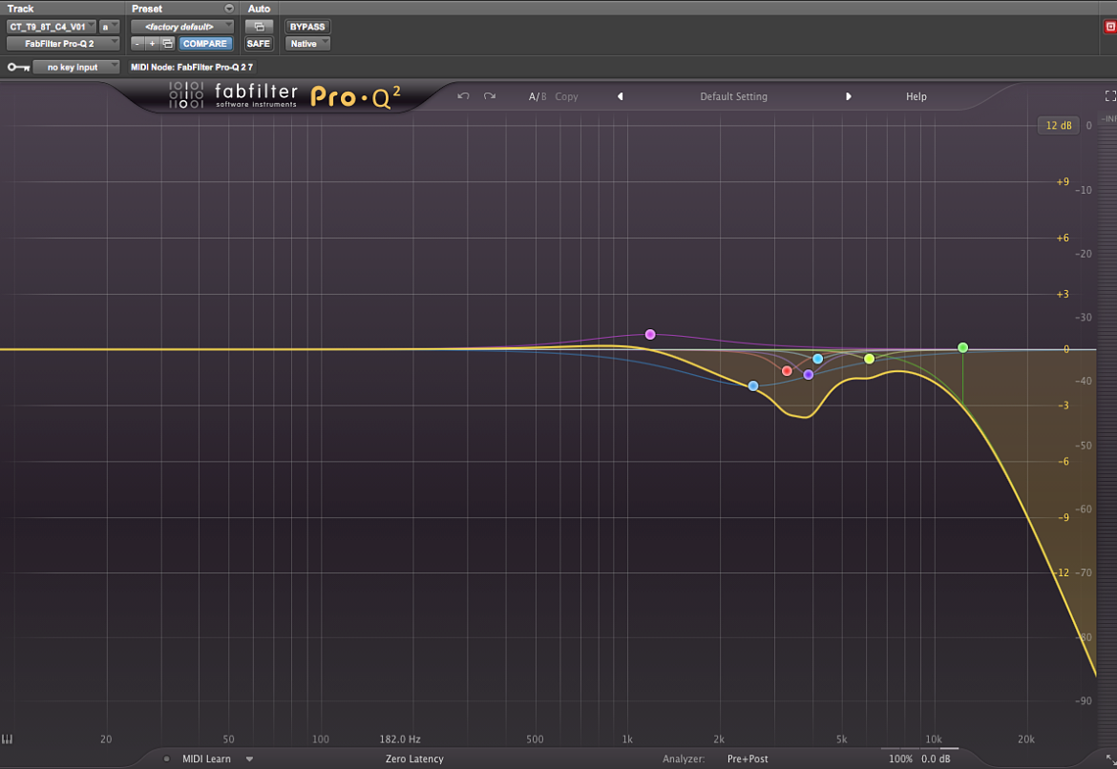Select the yellow-green EQ band node
The image size is (1117, 769).
[x=869, y=359]
